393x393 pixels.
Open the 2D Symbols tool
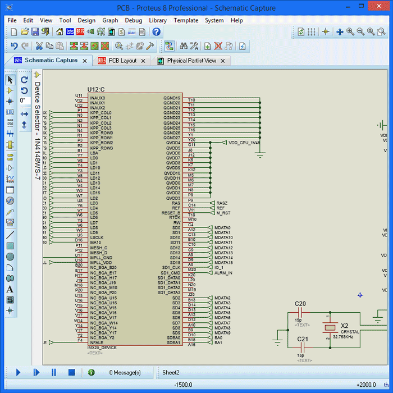point(10,300)
